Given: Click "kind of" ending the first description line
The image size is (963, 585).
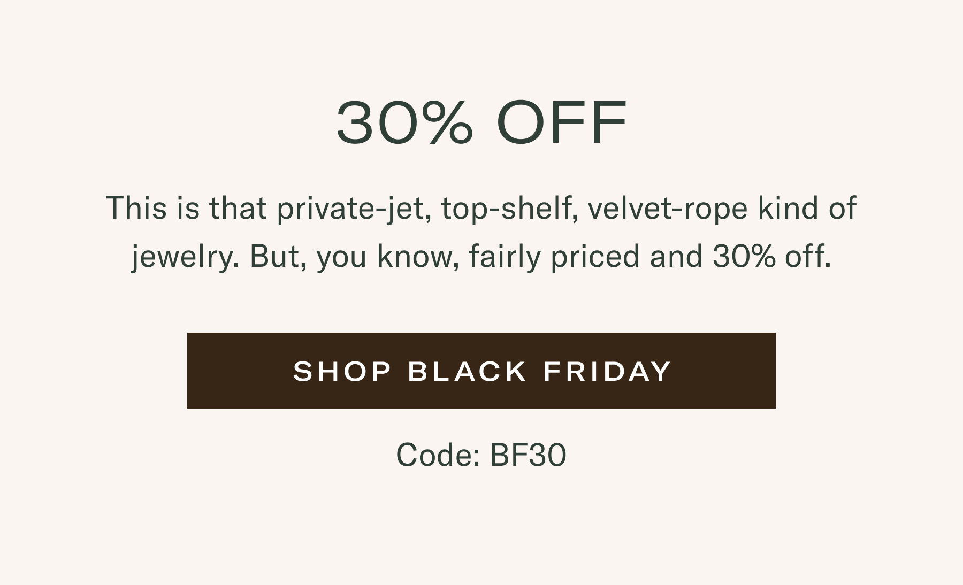Looking at the screenshot, I should coord(807,207).
